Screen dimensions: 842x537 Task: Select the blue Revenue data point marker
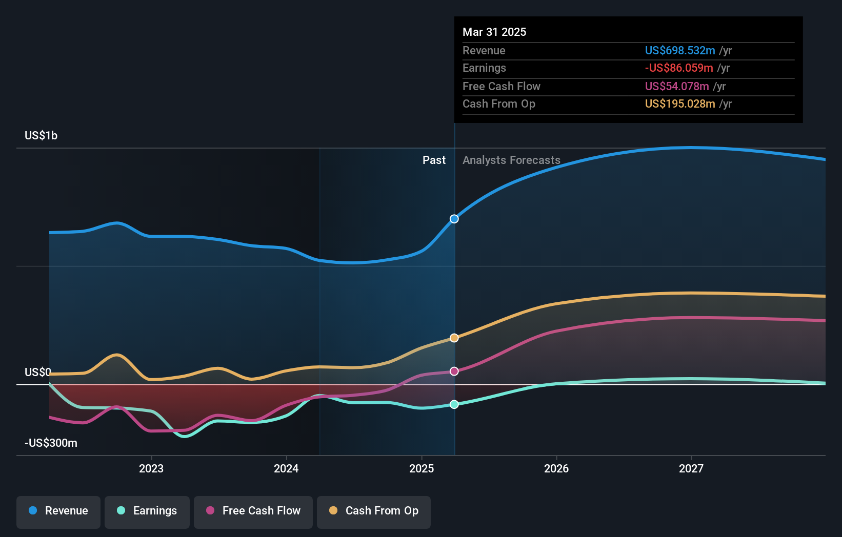(x=454, y=219)
